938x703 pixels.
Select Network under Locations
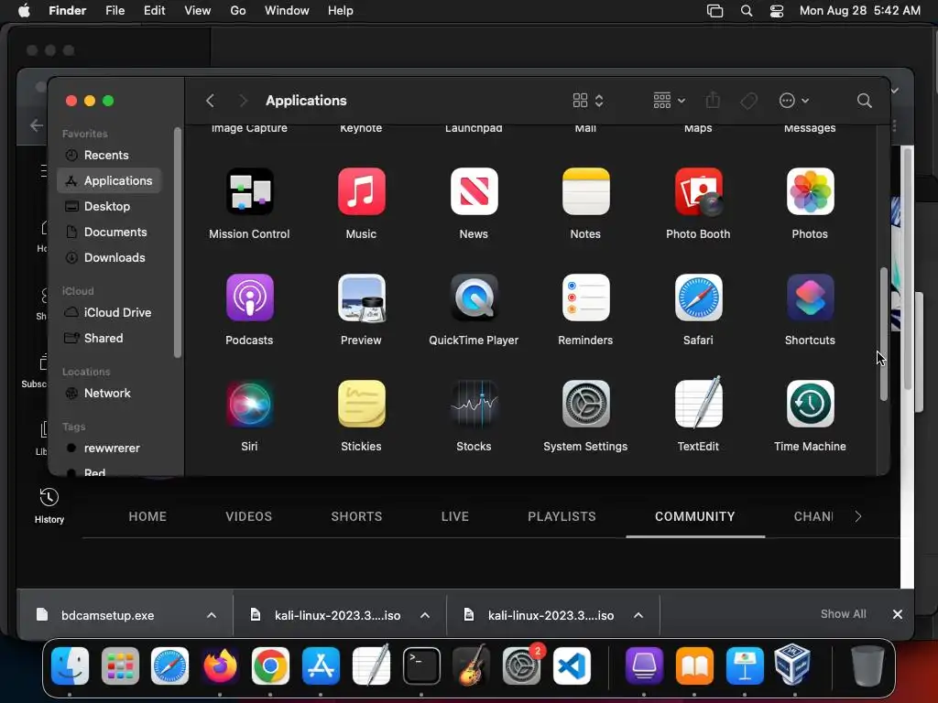click(x=110, y=394)
